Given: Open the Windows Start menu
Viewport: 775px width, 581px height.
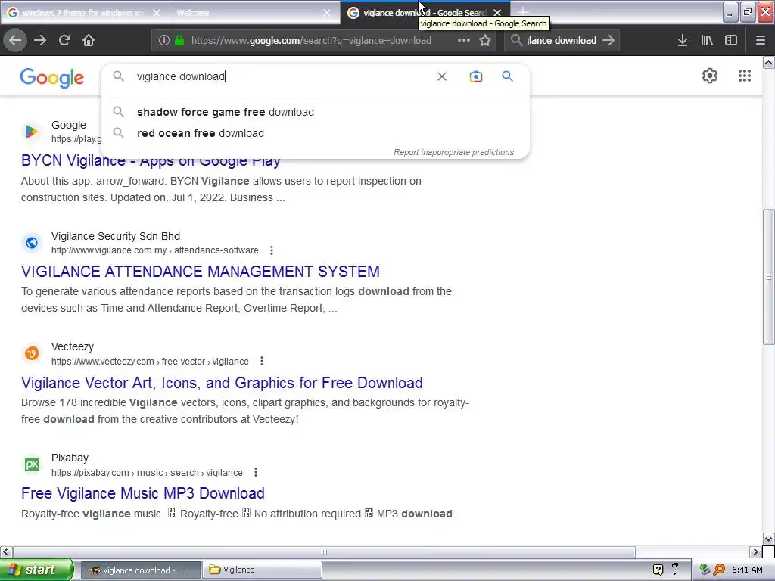Looking at the screenshot, I should [36, 570].
